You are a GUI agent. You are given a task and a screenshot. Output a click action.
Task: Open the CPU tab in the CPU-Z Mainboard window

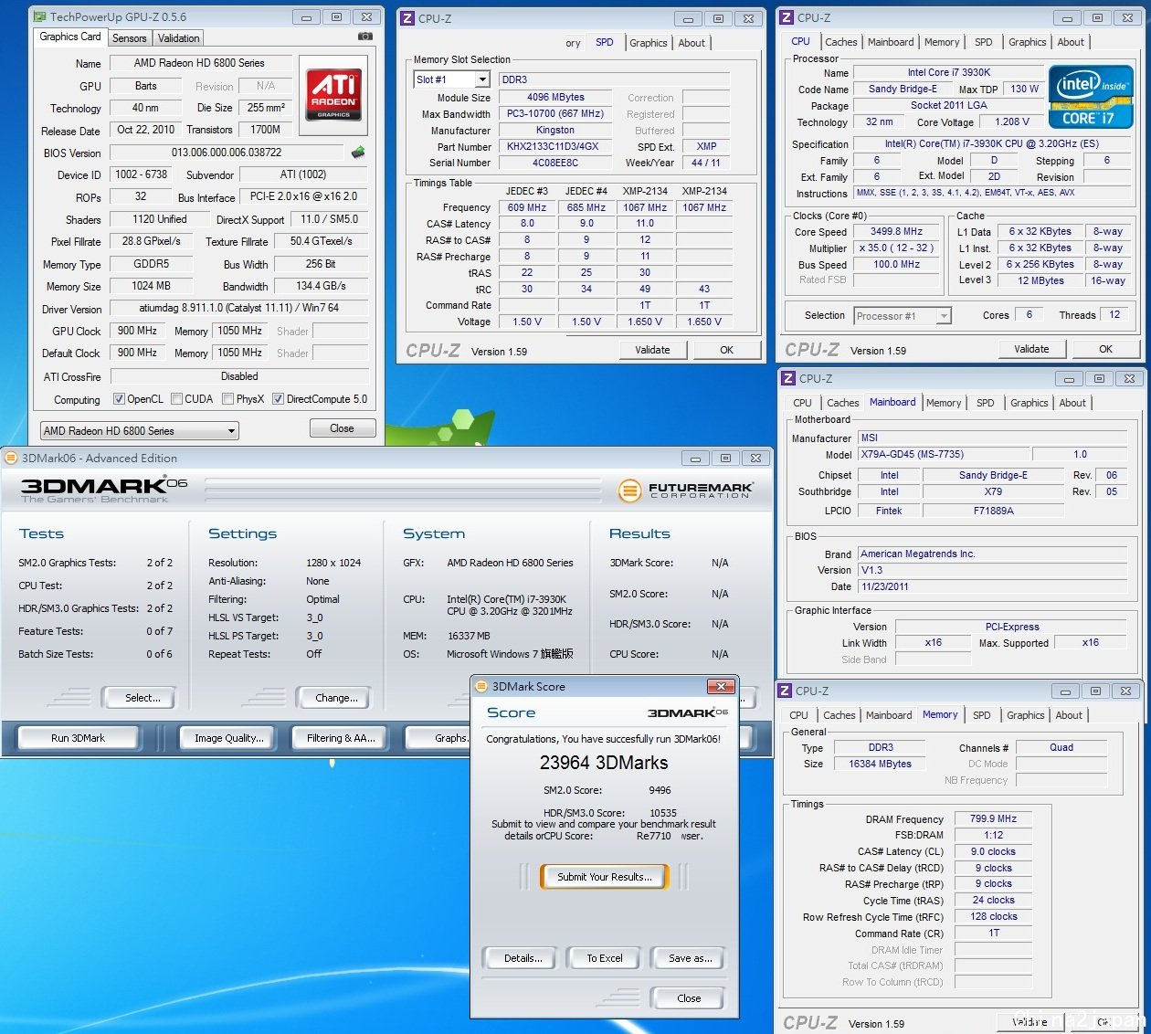(x=802, y=403)
